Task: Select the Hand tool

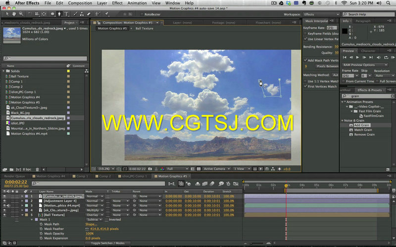Action: coord(14,14)
